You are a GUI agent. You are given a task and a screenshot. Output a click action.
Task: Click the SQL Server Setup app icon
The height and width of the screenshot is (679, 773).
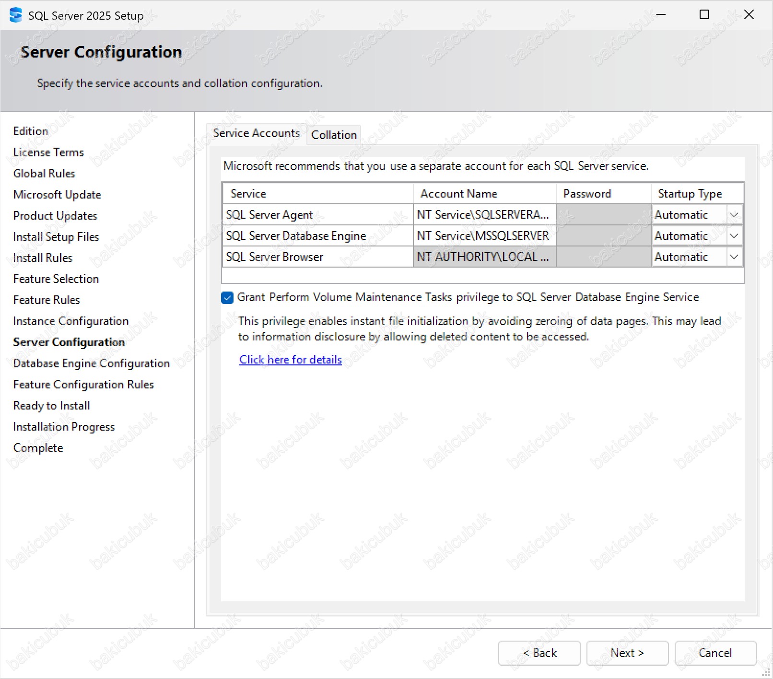[15, 15]
